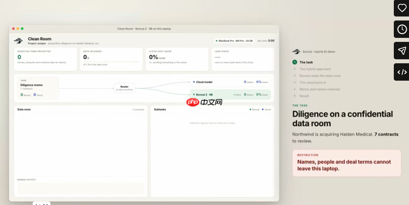Image resolution: width=409 pixels, height=205 pixels.
Task: Click the Router node
Action: point(124,88)
